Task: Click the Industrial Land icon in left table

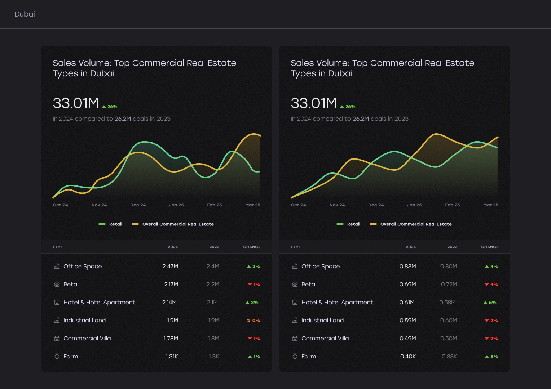Action: pos(57,320)
